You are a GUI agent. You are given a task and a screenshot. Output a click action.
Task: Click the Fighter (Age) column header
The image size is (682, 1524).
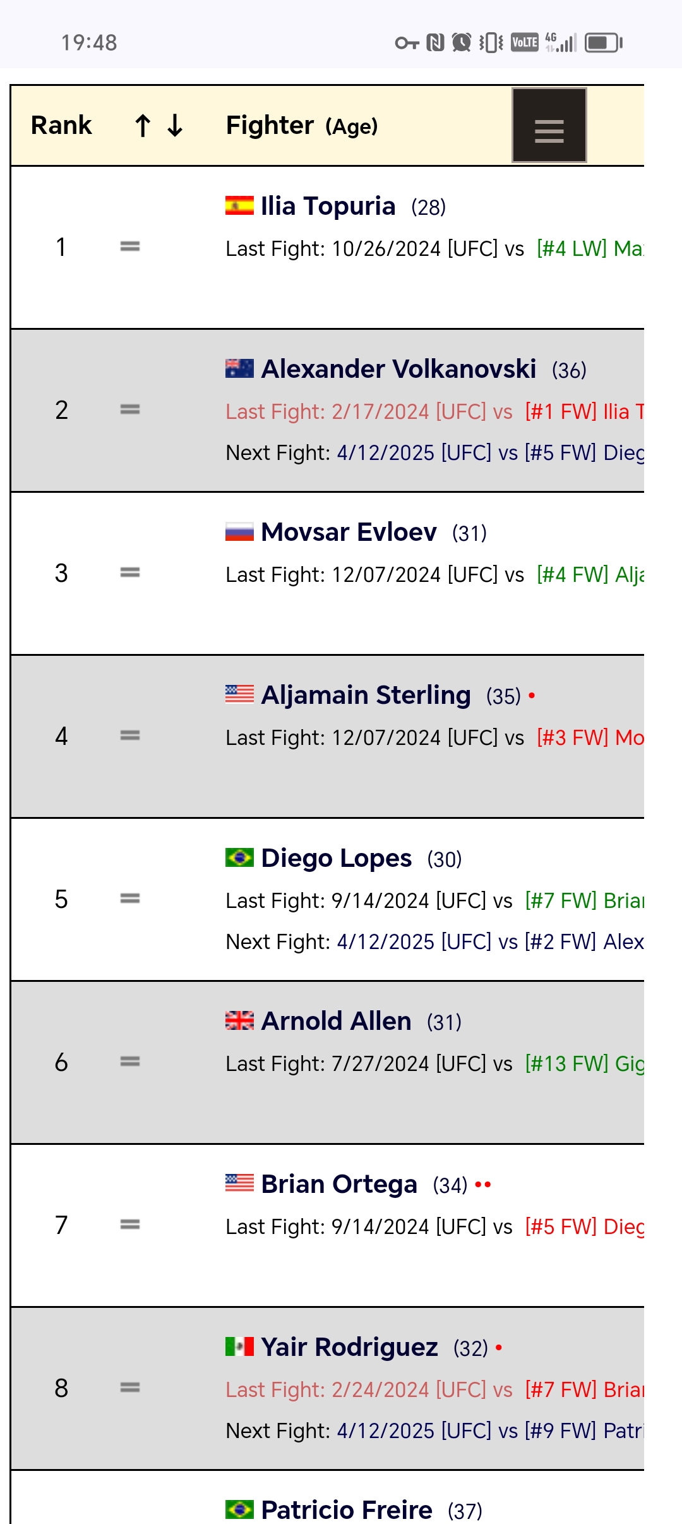click(x=302, y=126)
